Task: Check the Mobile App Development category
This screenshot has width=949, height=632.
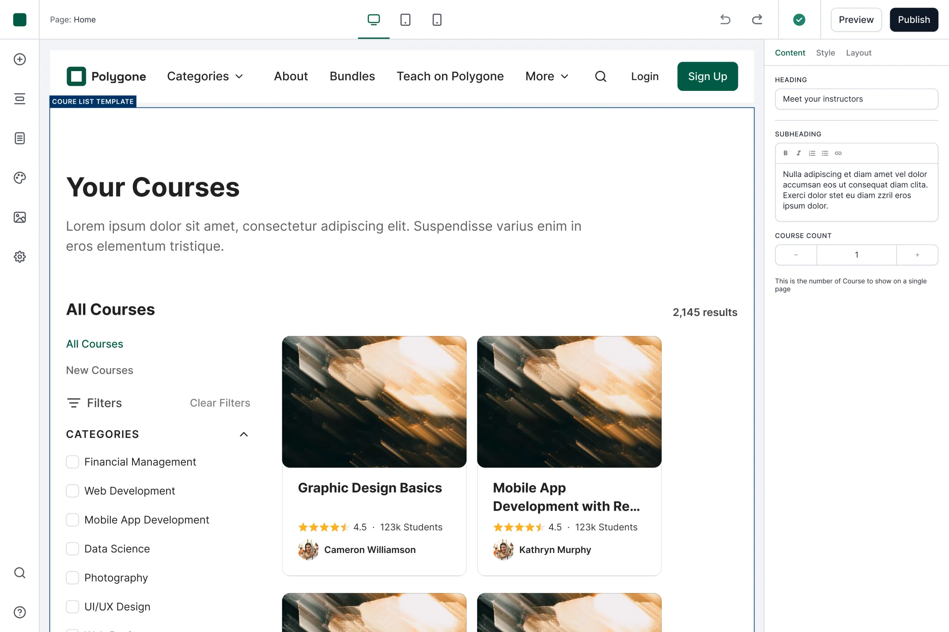Action: (73, 520)
